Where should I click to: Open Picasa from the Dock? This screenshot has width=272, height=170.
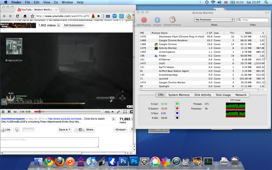coord(155,161)
